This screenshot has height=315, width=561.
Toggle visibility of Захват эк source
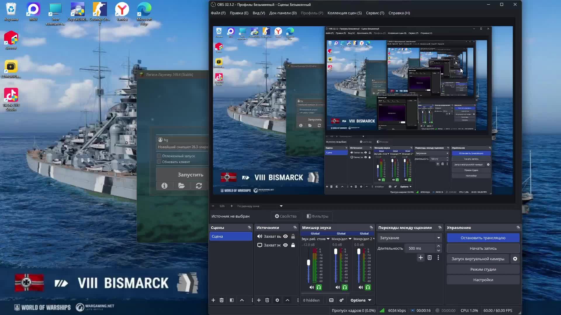[285, 245]
